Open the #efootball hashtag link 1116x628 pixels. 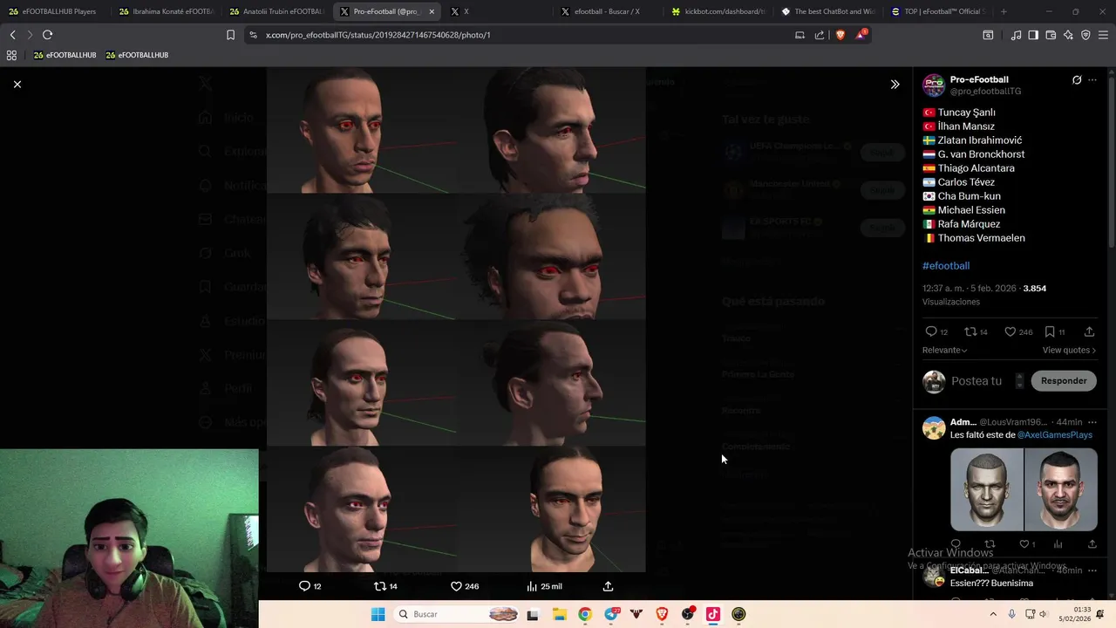point(946,265)
